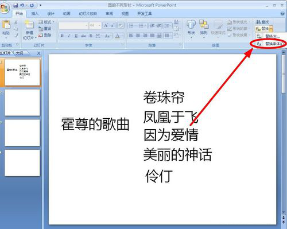Screen dimensions: 287x229
Task: Select the second slide thumbnail
Action: click(x=22, y=103)
